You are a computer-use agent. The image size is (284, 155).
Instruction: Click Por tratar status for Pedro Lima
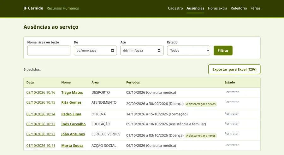(x=232, y=114)
